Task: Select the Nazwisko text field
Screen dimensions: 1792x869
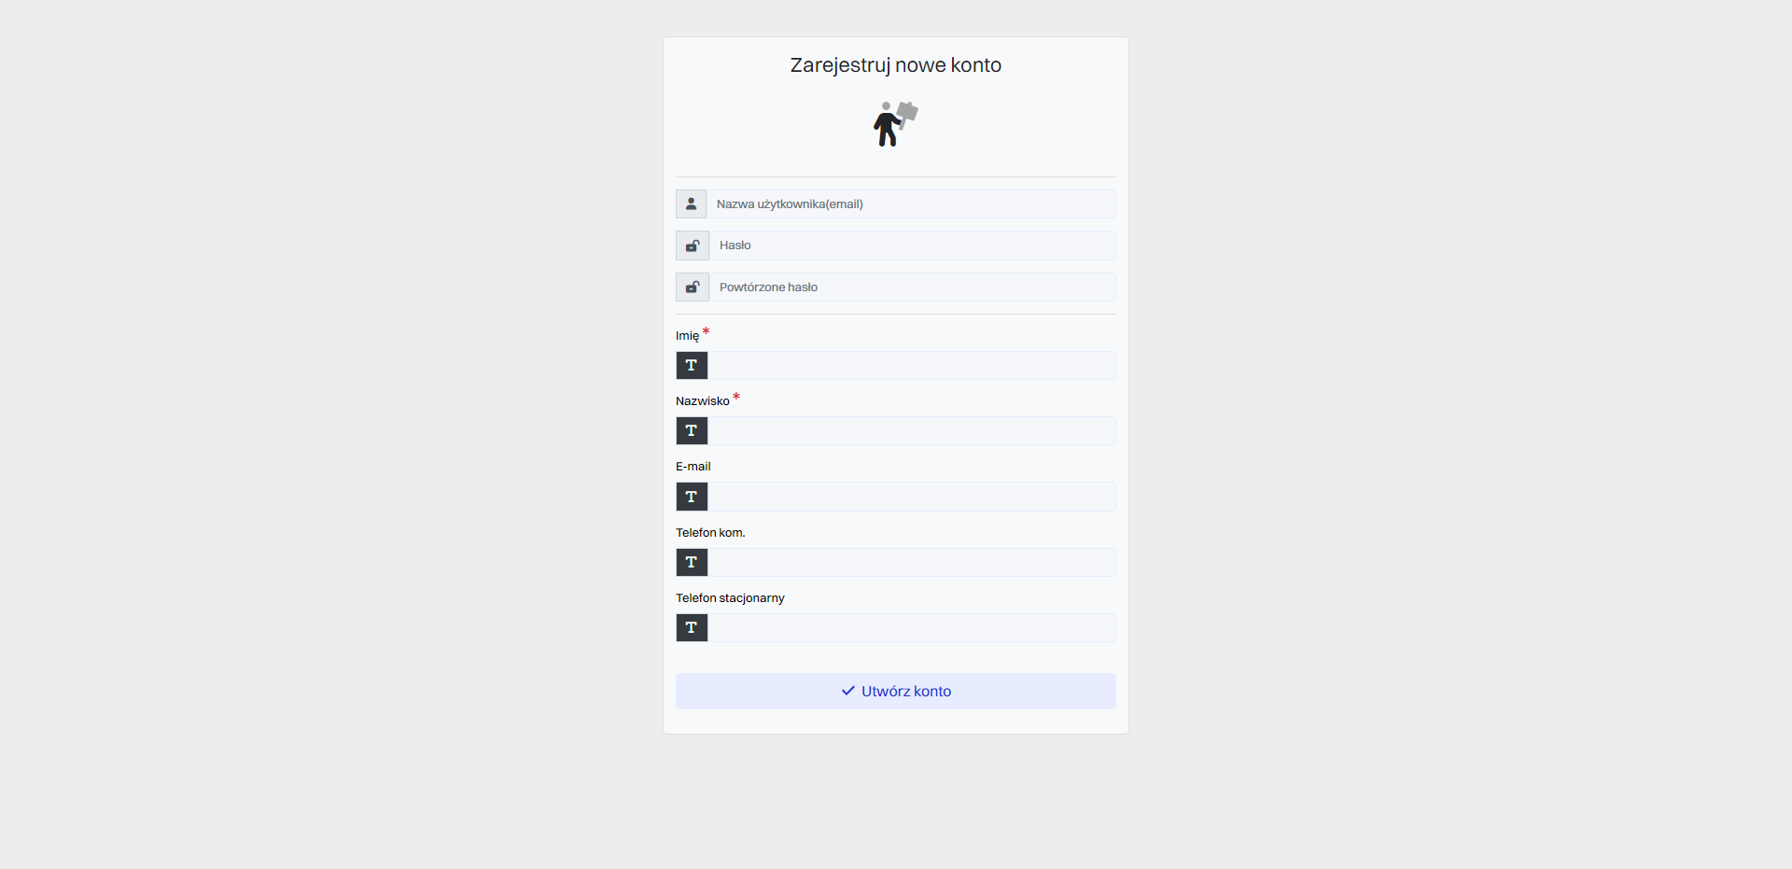Action: click(x=911, y=430)
